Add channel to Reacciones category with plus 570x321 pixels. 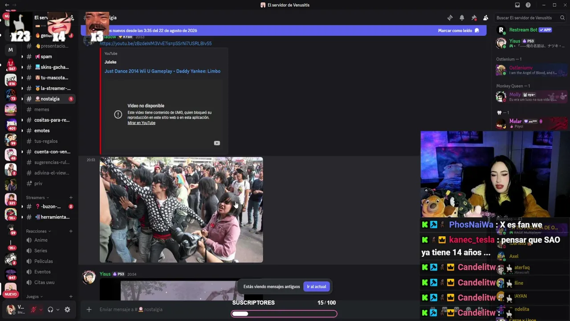[x=71, y=231]
